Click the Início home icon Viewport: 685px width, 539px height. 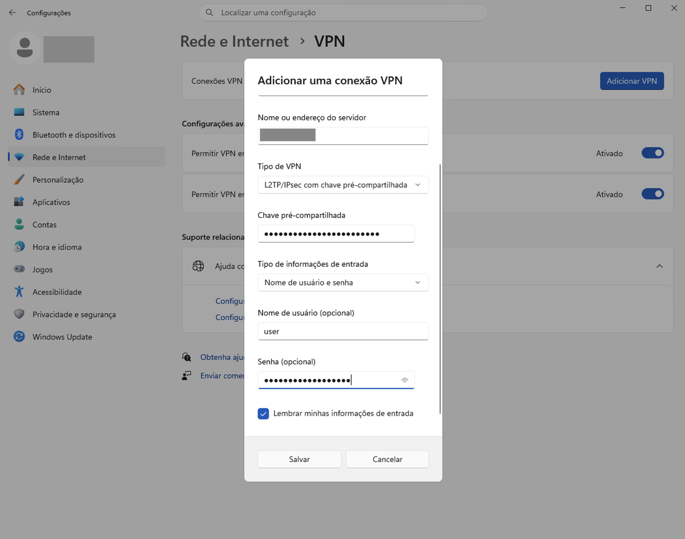(x=19, y=90)
